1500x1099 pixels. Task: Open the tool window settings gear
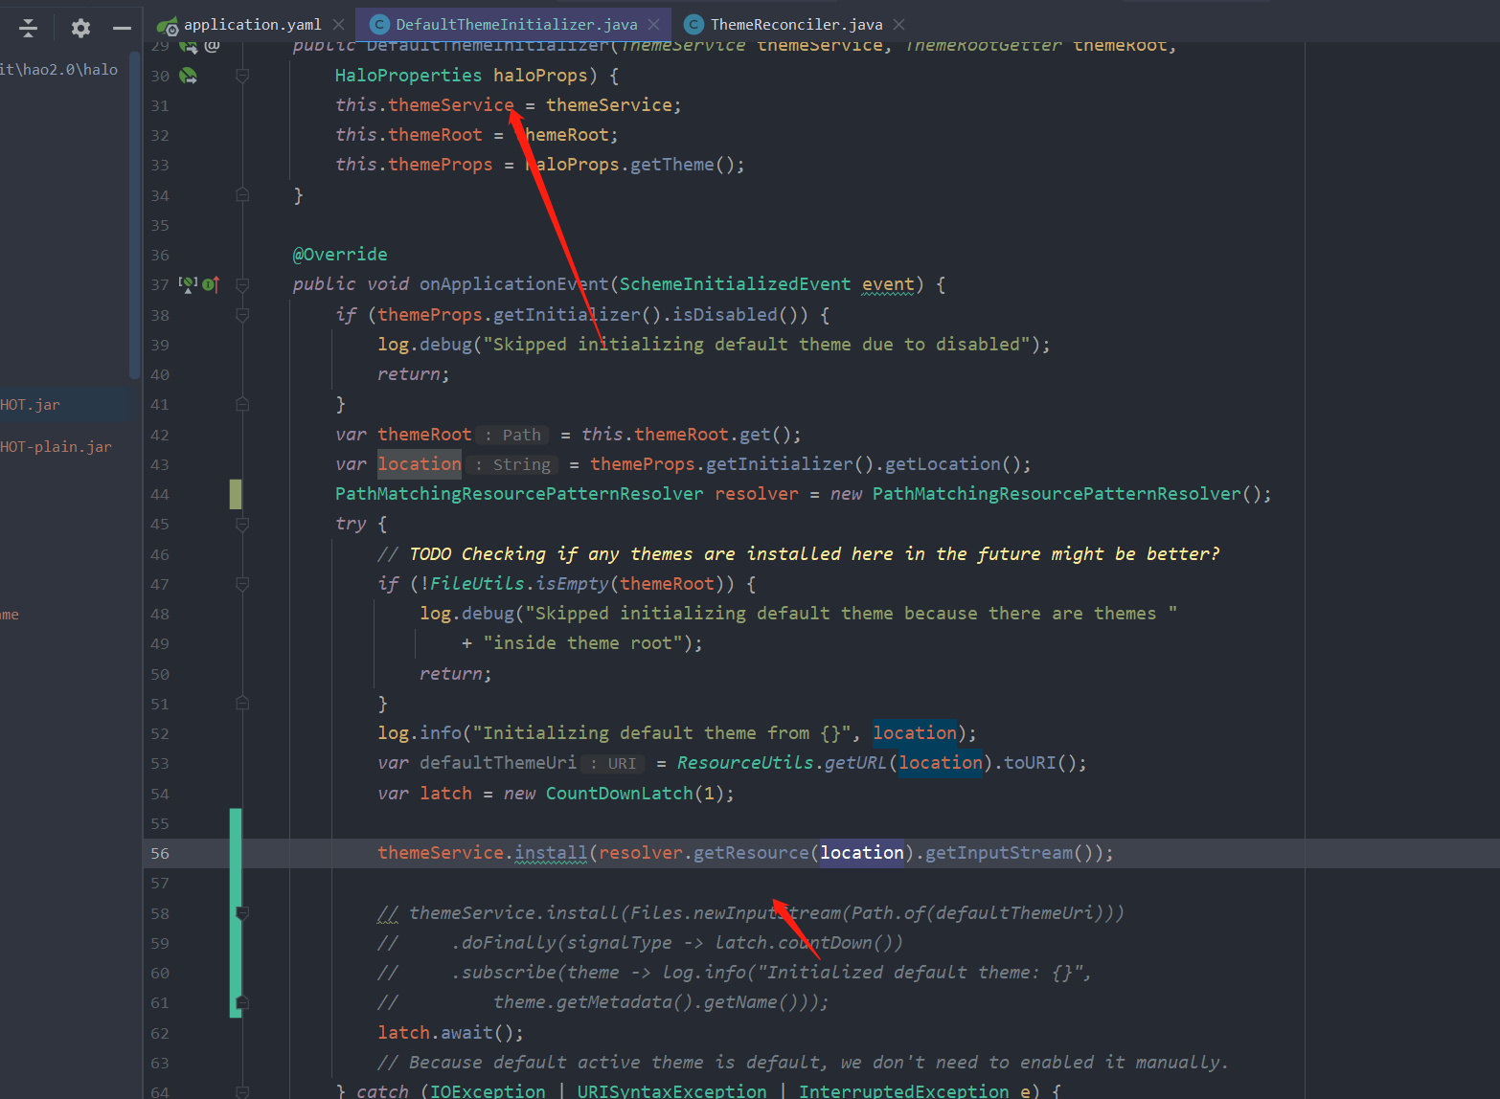point(80,28)
